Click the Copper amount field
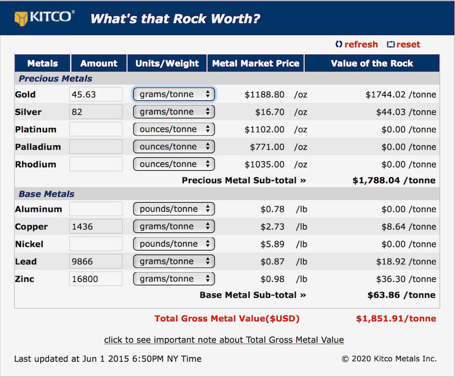Image resolution: width=455 pixels, height=377 pixels. pyautogui.click(x=96, y=227)
